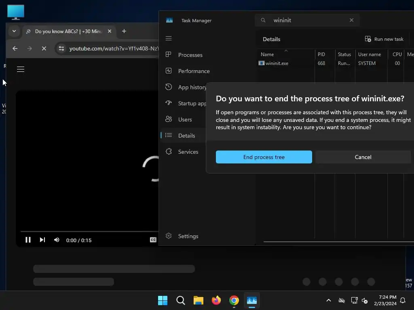Image resolution: width=414 pixels, height=310 pixels.
Task: Cancel the end process tree dialog
Action: 363,157
